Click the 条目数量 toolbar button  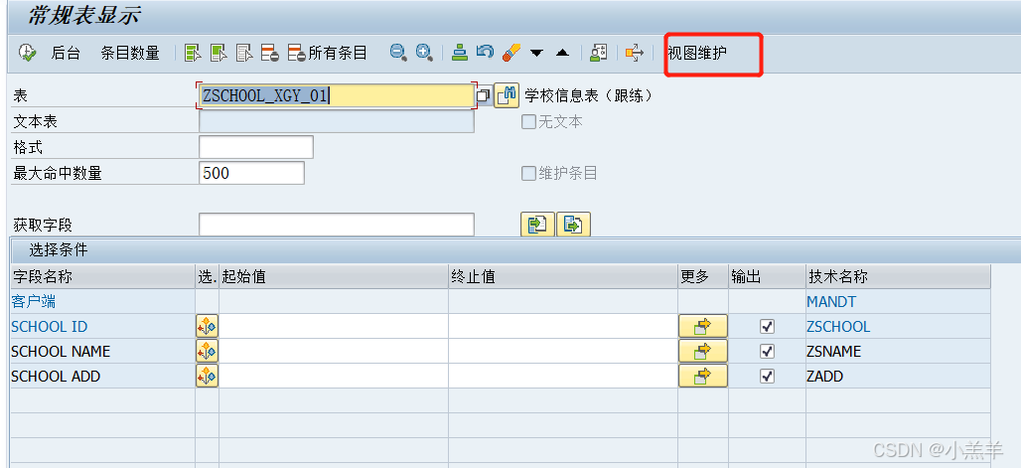tap(130, 54)
